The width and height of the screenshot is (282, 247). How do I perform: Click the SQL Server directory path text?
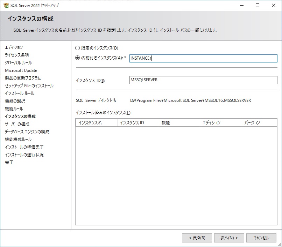tap(190, 100)
